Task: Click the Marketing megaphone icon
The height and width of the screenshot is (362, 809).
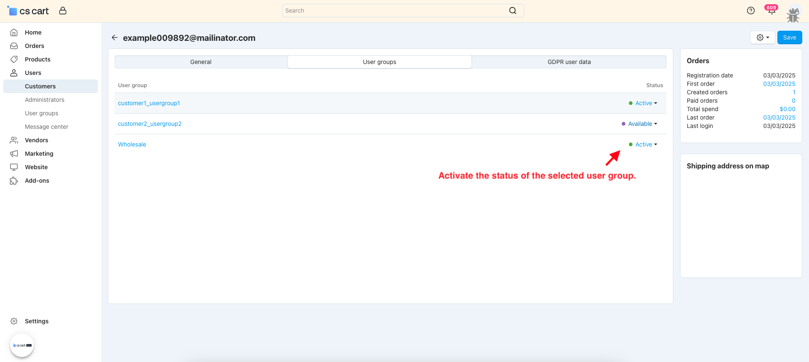Action: coord(14,154)
